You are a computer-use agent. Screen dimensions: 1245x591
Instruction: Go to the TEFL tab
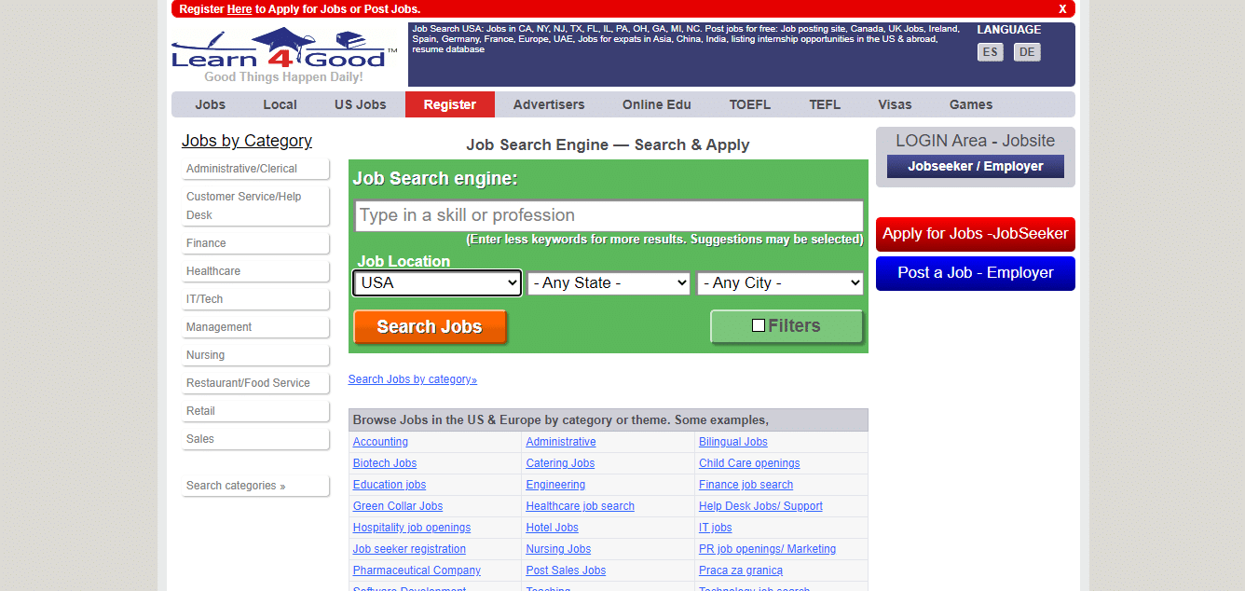[825, 104]
